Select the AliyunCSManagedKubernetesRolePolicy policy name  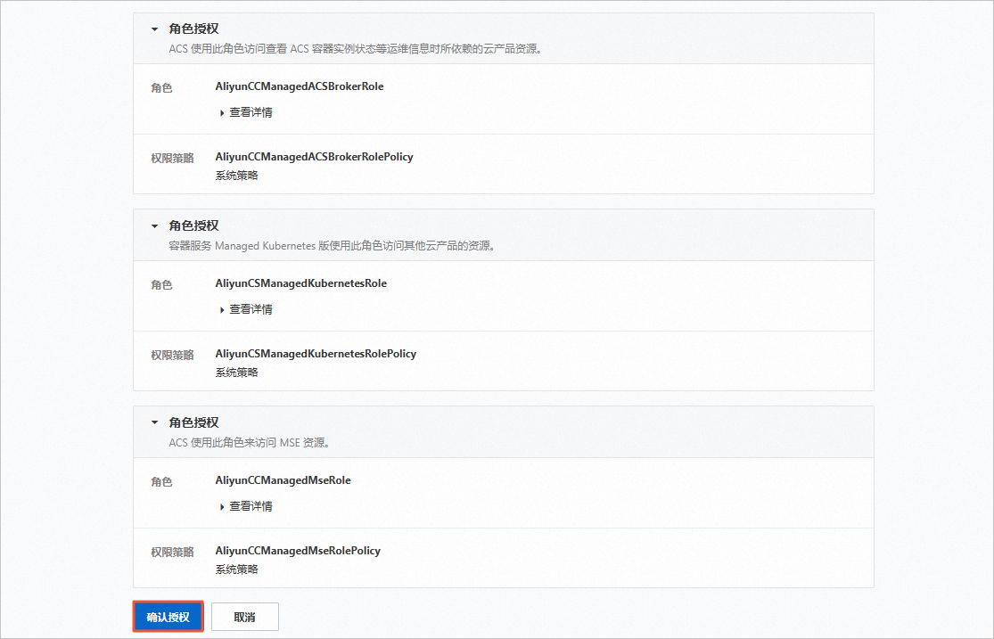point(316,355)
